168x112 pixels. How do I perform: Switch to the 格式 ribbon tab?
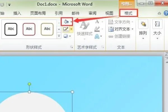tap(128, 13)
